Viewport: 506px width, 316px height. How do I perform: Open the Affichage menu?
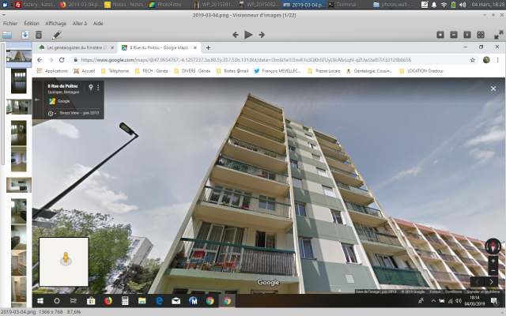point(56,23)
